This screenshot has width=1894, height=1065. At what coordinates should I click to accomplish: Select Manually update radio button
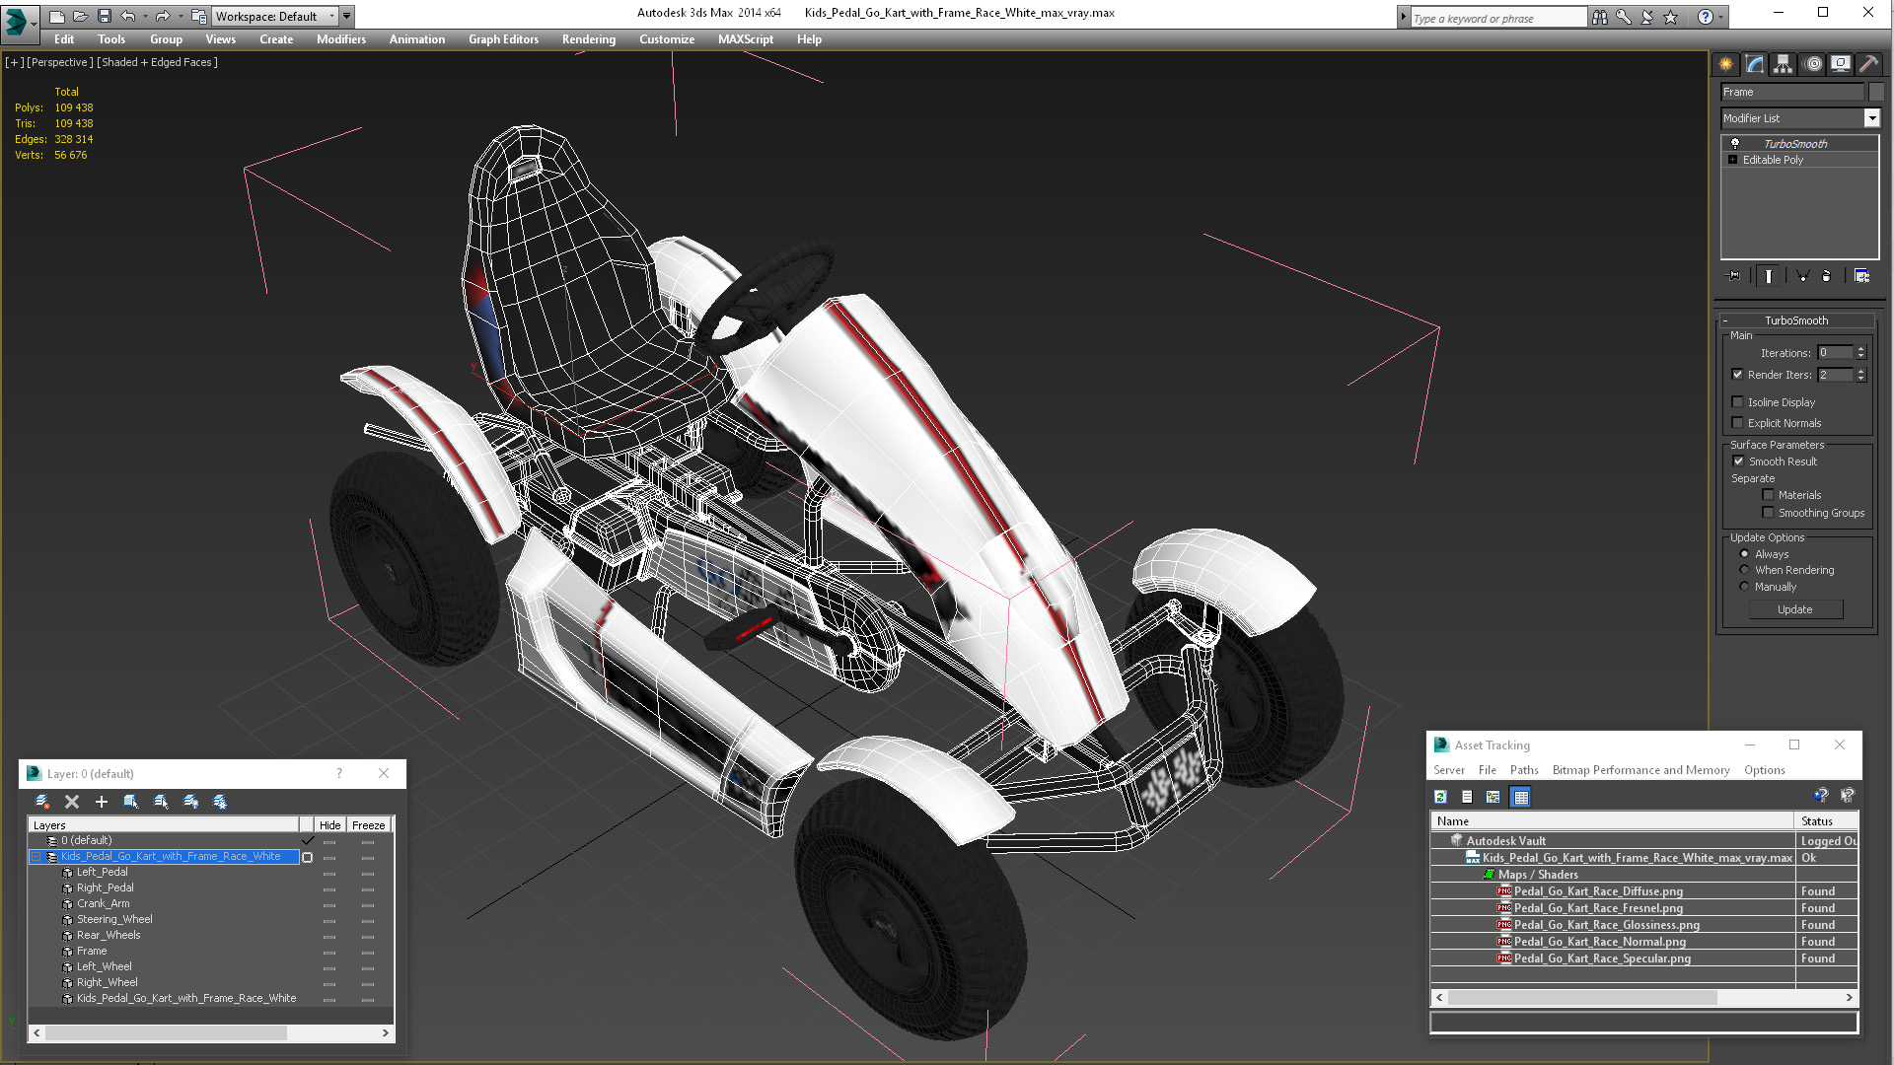pos(1744,587)
